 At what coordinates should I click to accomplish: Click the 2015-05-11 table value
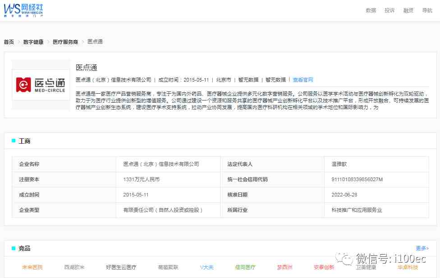[136, 195]
